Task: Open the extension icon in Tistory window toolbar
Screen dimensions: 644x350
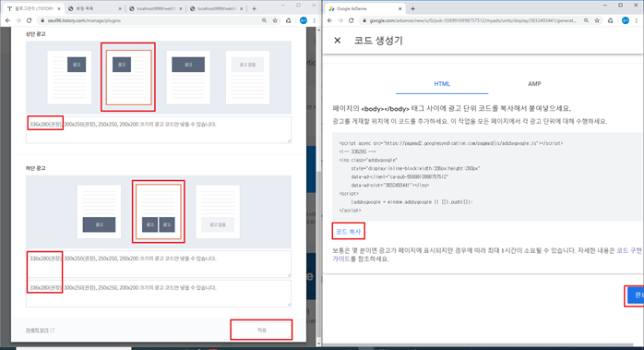Action: click(288, 20)
